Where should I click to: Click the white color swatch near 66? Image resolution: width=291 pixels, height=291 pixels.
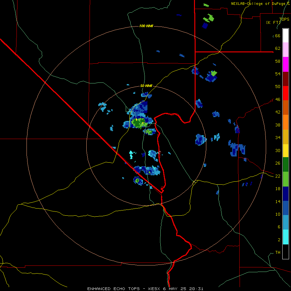tap(286, 36)
